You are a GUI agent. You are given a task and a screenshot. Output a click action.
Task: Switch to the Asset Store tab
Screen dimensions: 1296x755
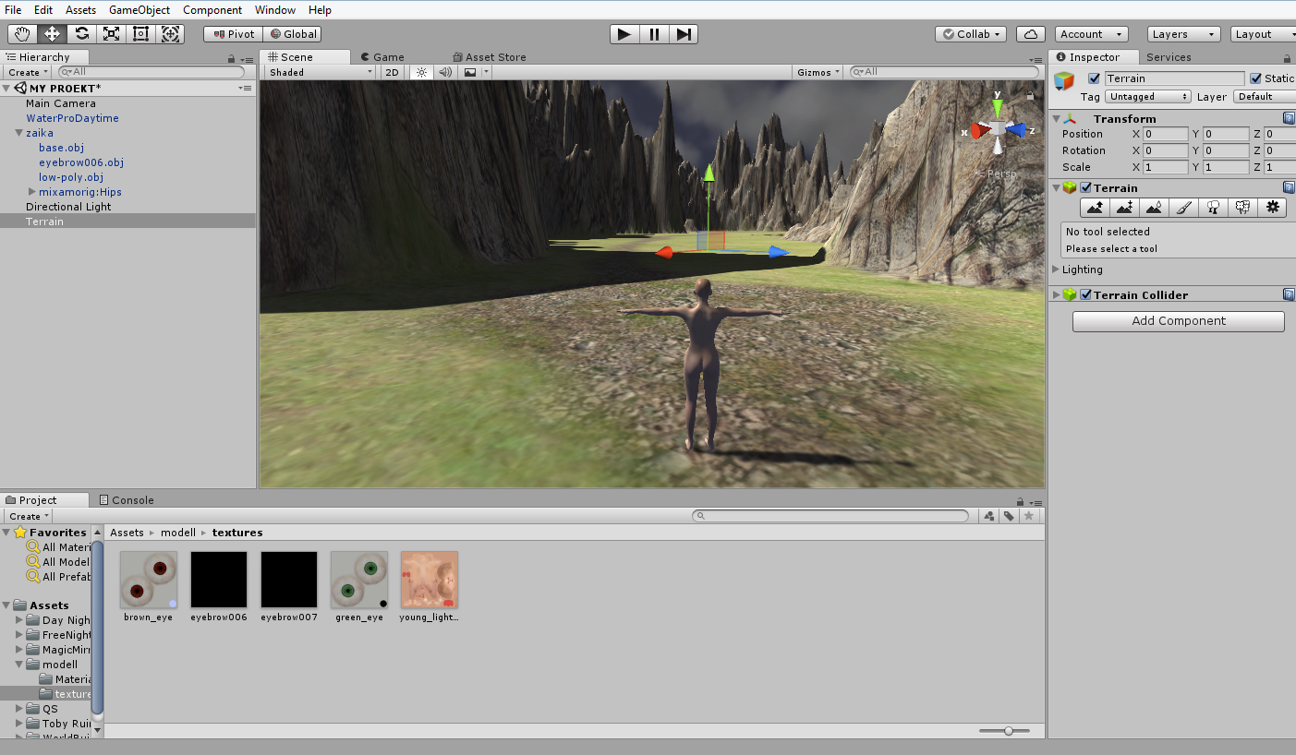pyautogui.click(x=490, y=57)
